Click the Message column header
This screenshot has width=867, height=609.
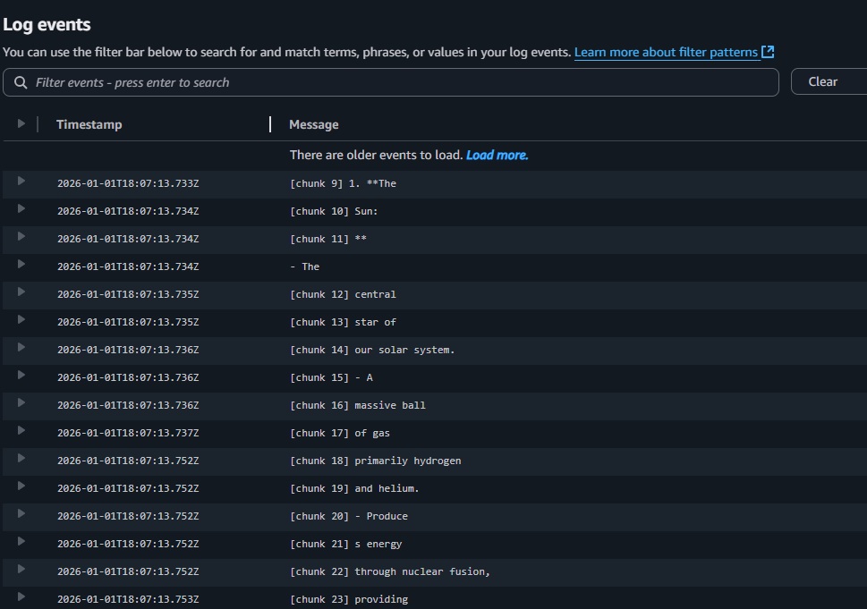[x=313, y=124]
